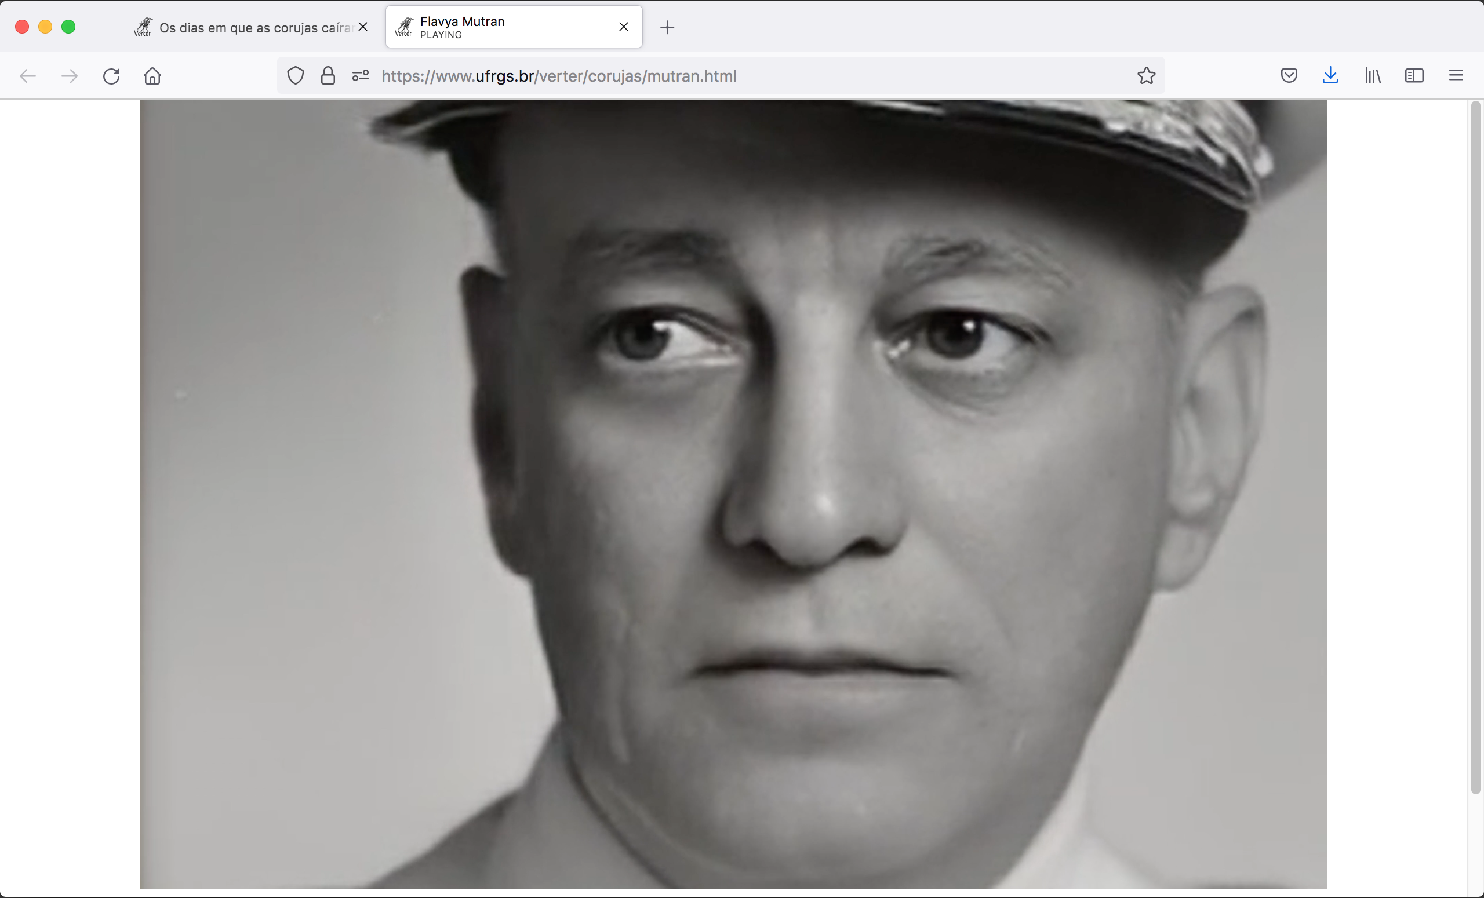Viewport: 1484px width, 898px height.
Task: Open a new tab
Action: coord(667,27)
